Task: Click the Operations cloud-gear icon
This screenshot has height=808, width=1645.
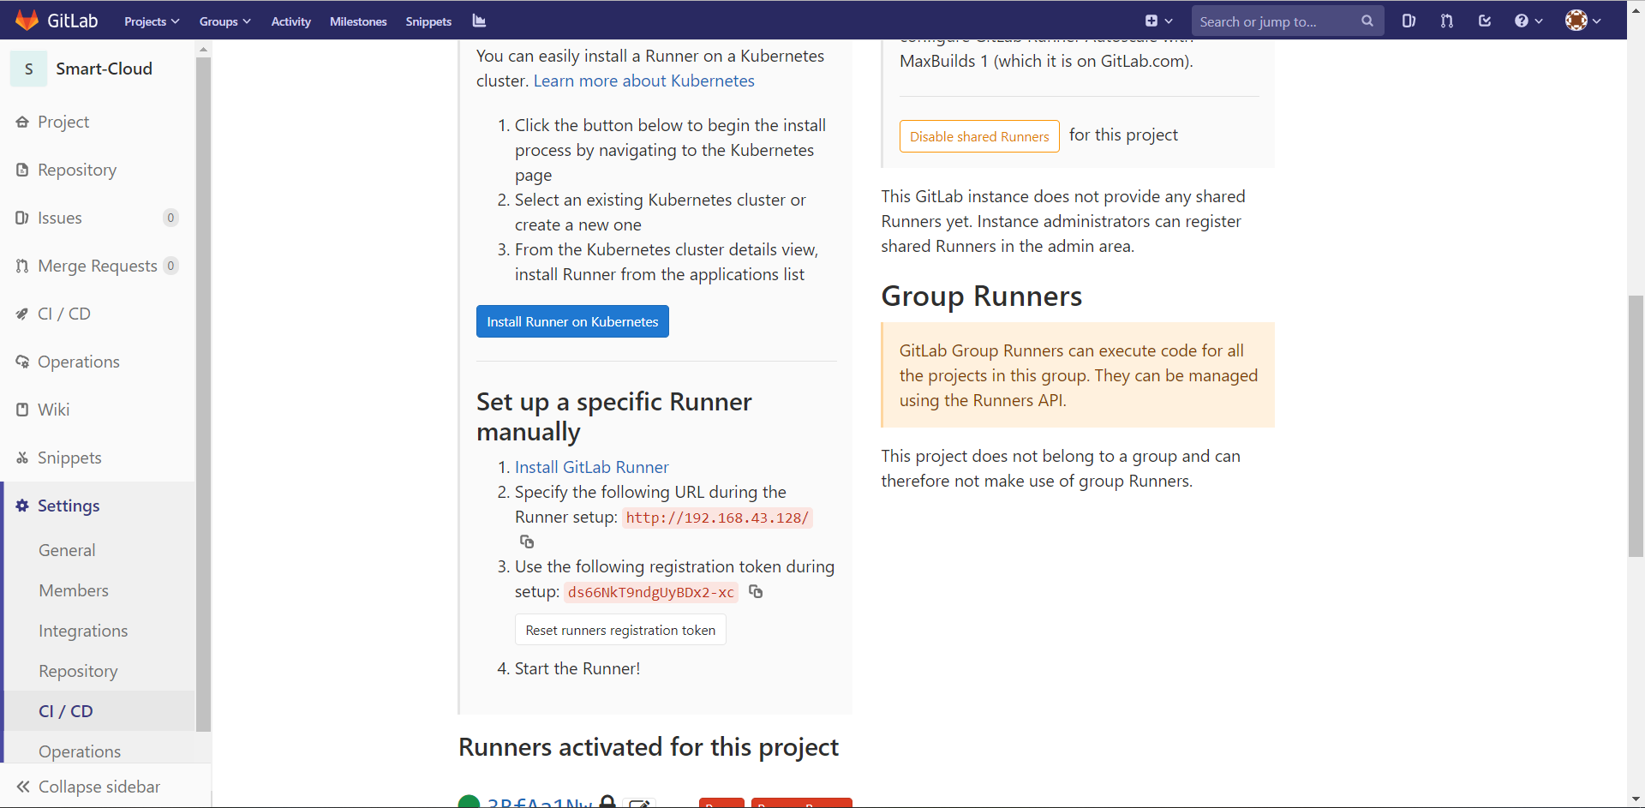Action: pyautogui.click(x=22, y=362)
